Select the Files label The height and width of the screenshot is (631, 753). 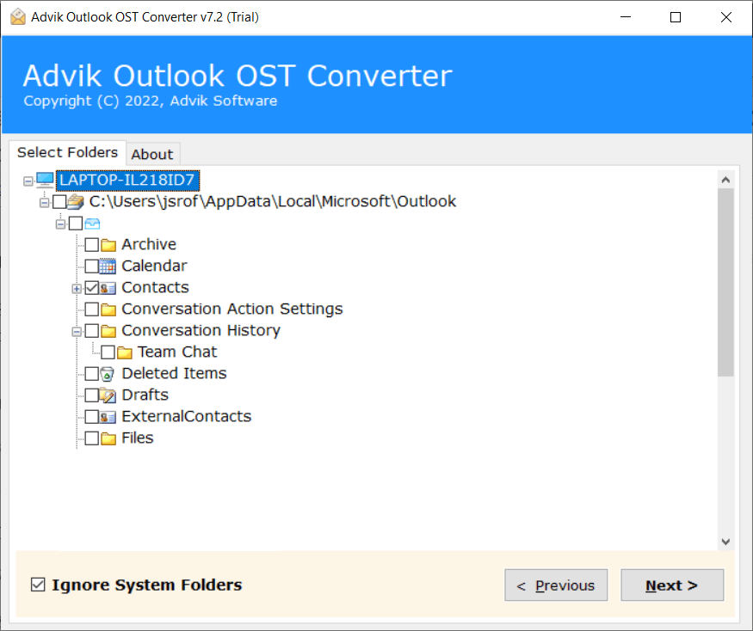[x=138, y=438]
